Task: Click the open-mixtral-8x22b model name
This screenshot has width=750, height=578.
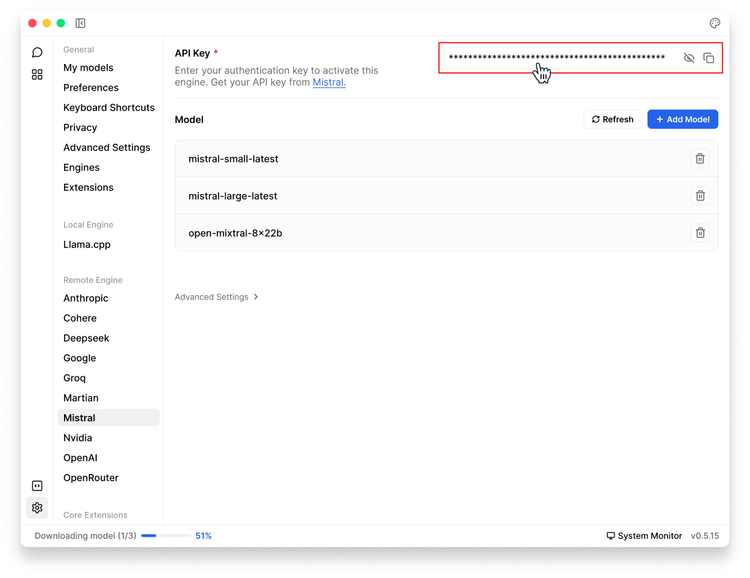Action: pos(235,233)
